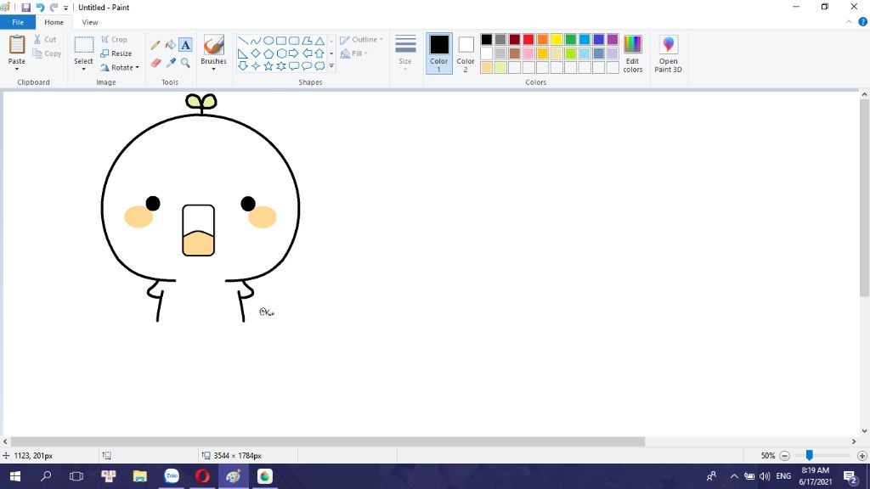Open Paint 3D

(x=668, y=53)
